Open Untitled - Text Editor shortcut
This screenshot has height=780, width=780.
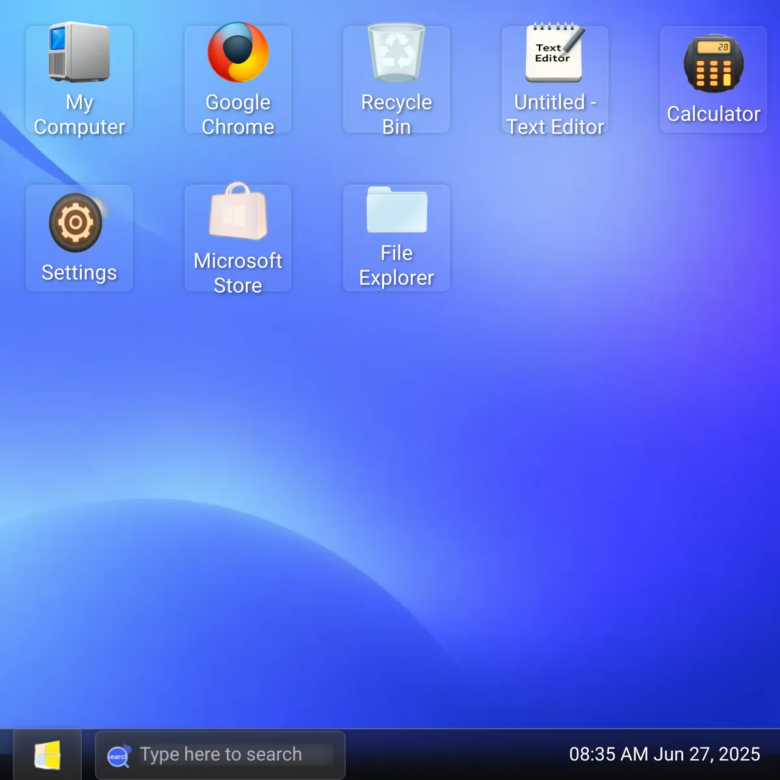pos(555,79)
